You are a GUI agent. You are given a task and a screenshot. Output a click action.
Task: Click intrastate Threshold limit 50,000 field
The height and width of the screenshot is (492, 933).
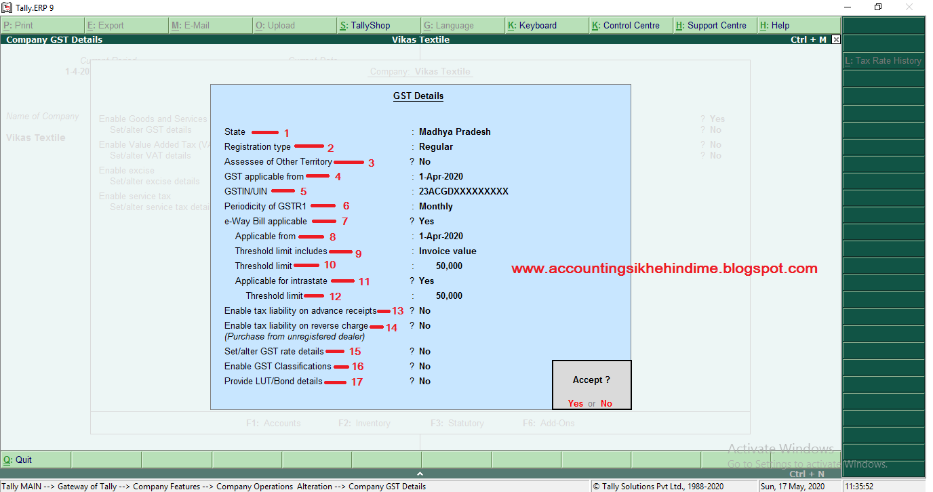click(449, 295)
